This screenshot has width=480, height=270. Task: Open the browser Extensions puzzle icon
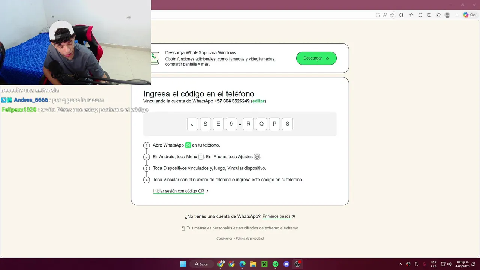tap(401, 15)
